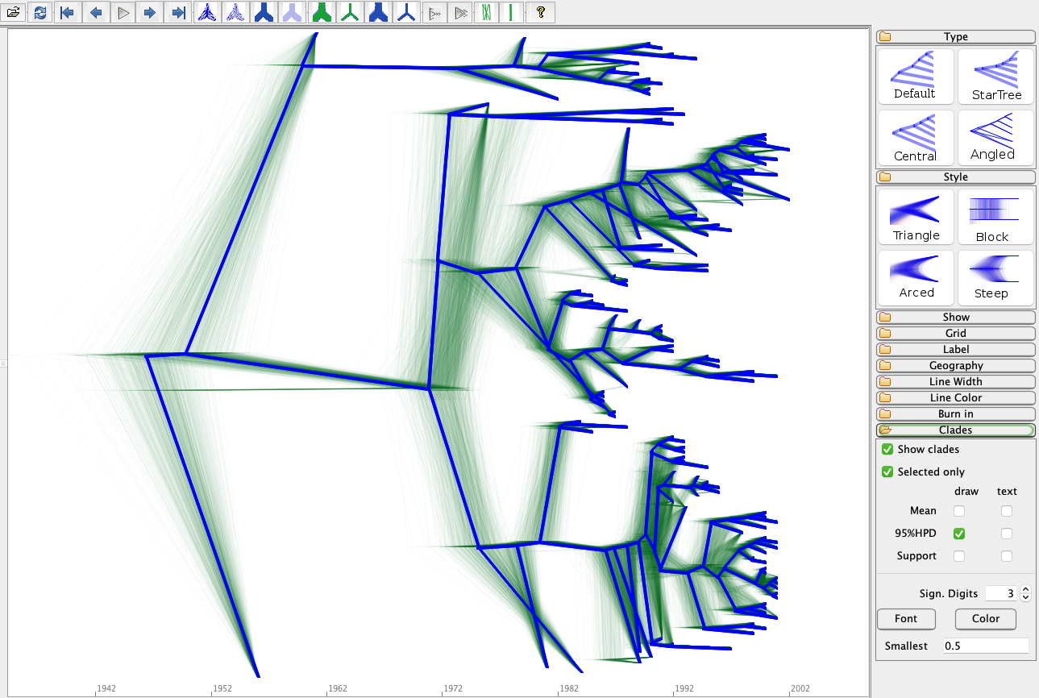
Task: Open the Color button in Clades
Action: click(x=986, y=619)
